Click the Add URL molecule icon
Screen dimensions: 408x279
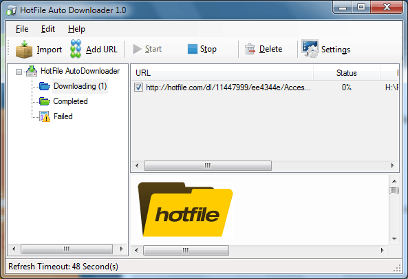coord(76,49)
